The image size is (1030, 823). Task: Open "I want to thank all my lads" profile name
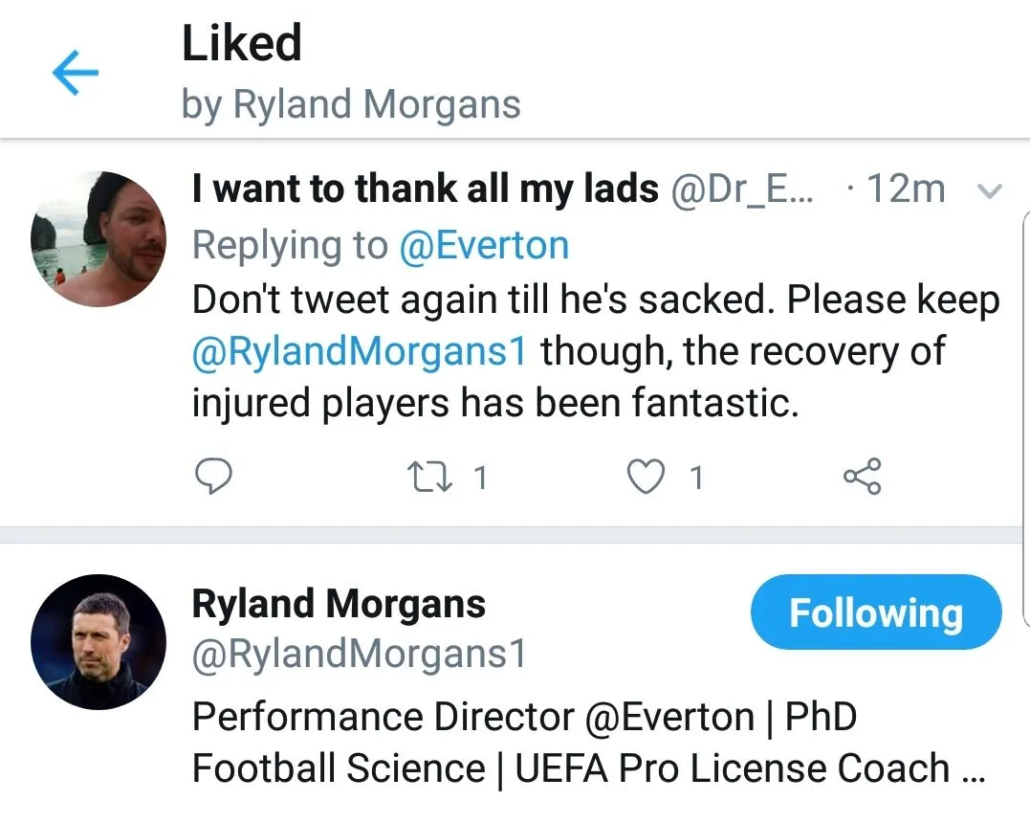point(426,189)
